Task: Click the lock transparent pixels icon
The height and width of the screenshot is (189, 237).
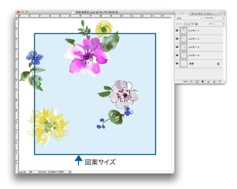Action: pos(185,24)
